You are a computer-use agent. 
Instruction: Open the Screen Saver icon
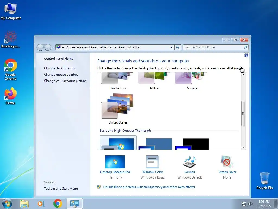click(227, 162)
